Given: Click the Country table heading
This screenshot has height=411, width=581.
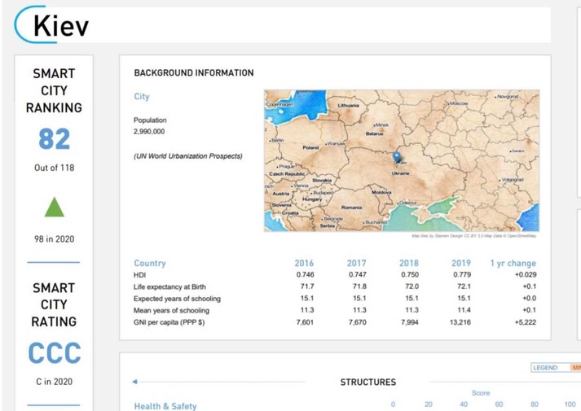Looking at the screenshot, I should pos(150,264).
